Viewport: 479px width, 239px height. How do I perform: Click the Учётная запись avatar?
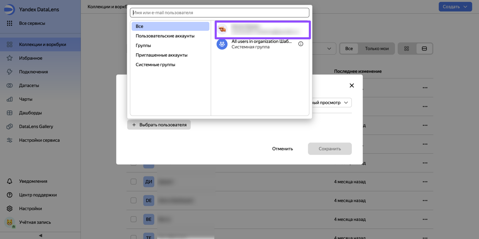[x=9, y=222]
